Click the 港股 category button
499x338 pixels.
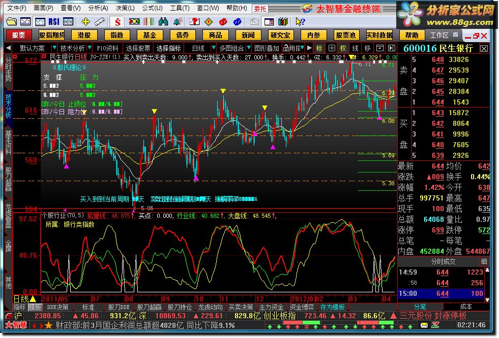coord(84,35)
